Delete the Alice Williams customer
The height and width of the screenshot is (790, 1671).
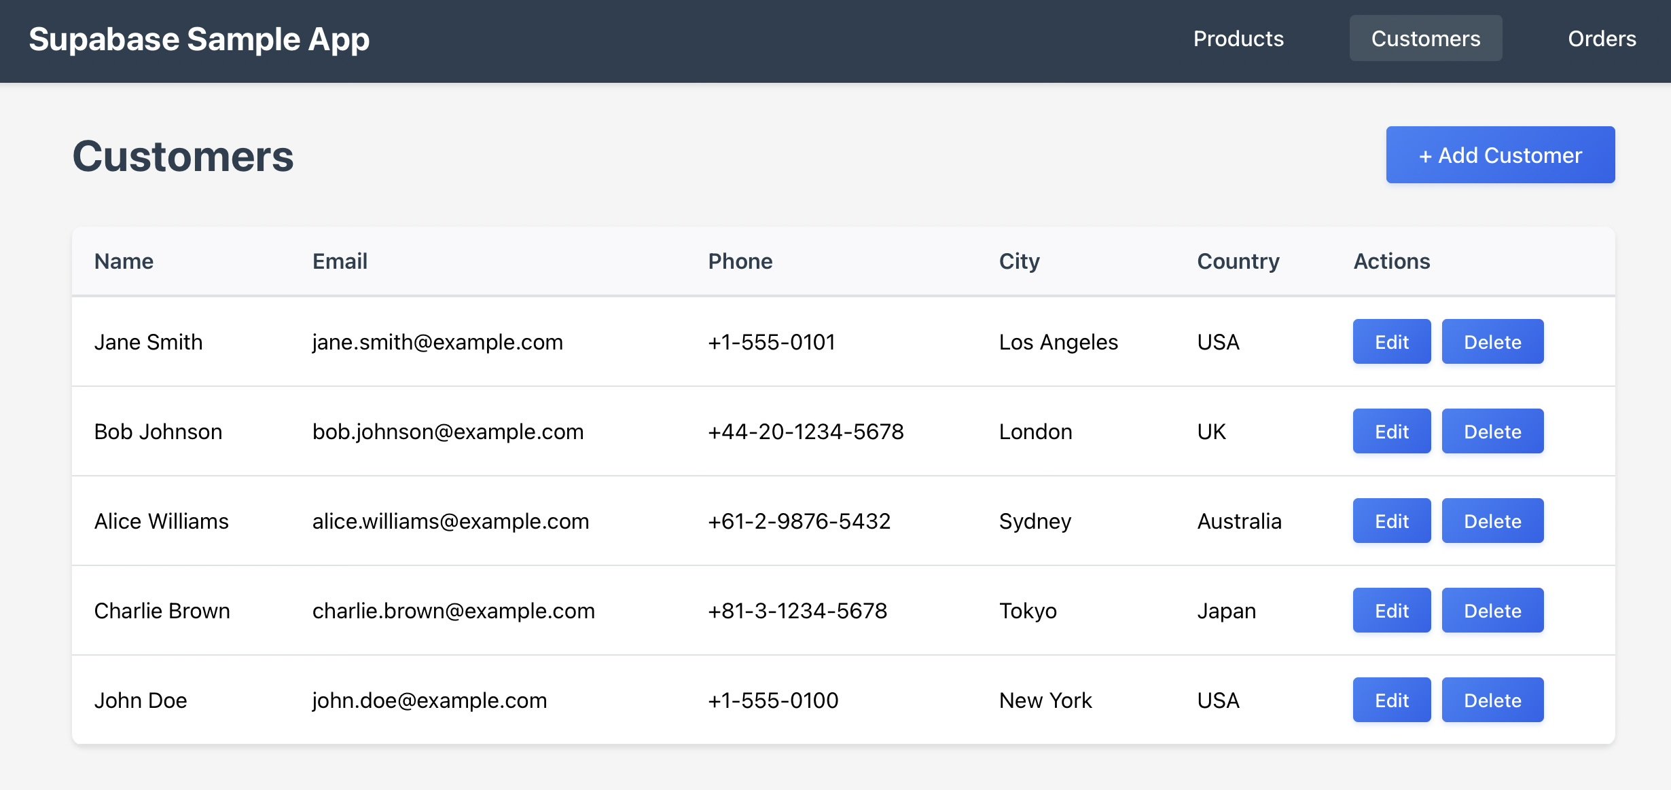click(1492, 521)
